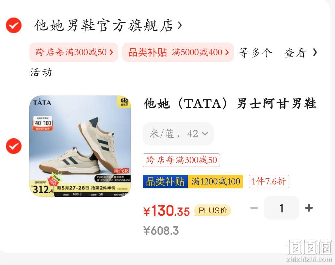
Task: Open the TATA shoe product thumbnail
Action: (x=80, y=146)
